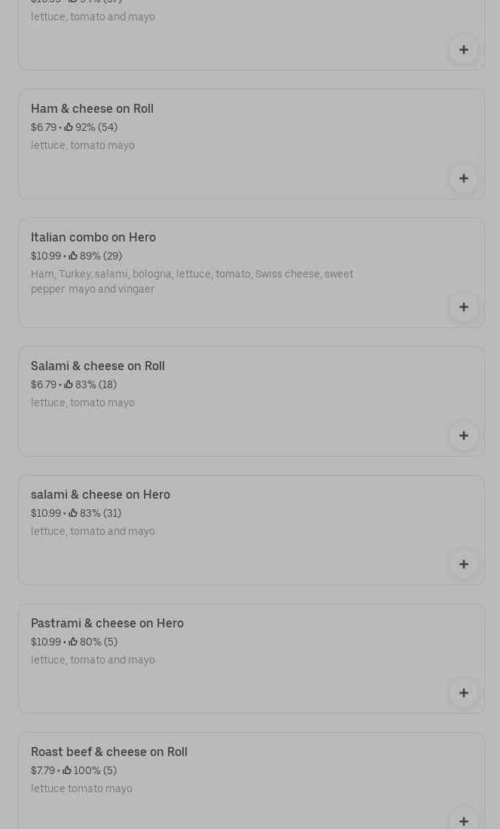The image size is (500, 829).
Task: Click the $6.79 price of Ham & cheese on Roll
Action: coord(44,128)
